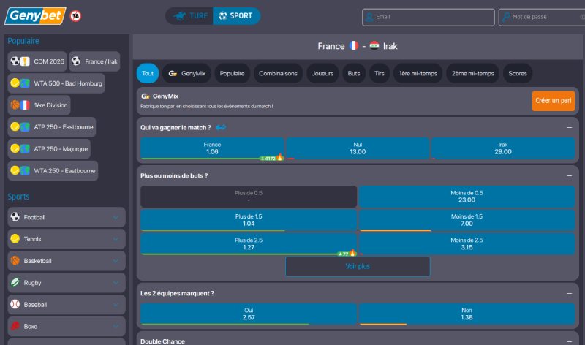Collapse Qui va gagner le match section

(570, 128)
